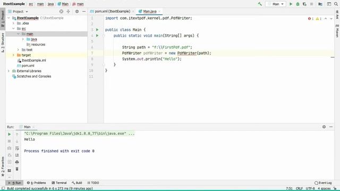Click the Build Project hammer icon
Viewport: 340px width, 191px height.
click(x=260, y=4)
